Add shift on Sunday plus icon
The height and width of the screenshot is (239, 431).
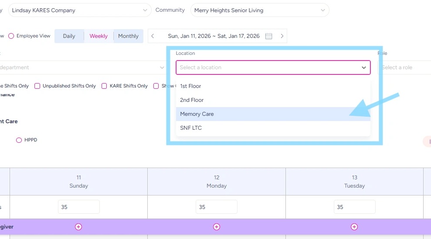[78, 227]
